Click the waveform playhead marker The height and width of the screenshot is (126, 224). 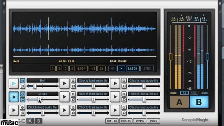[49, 29]
